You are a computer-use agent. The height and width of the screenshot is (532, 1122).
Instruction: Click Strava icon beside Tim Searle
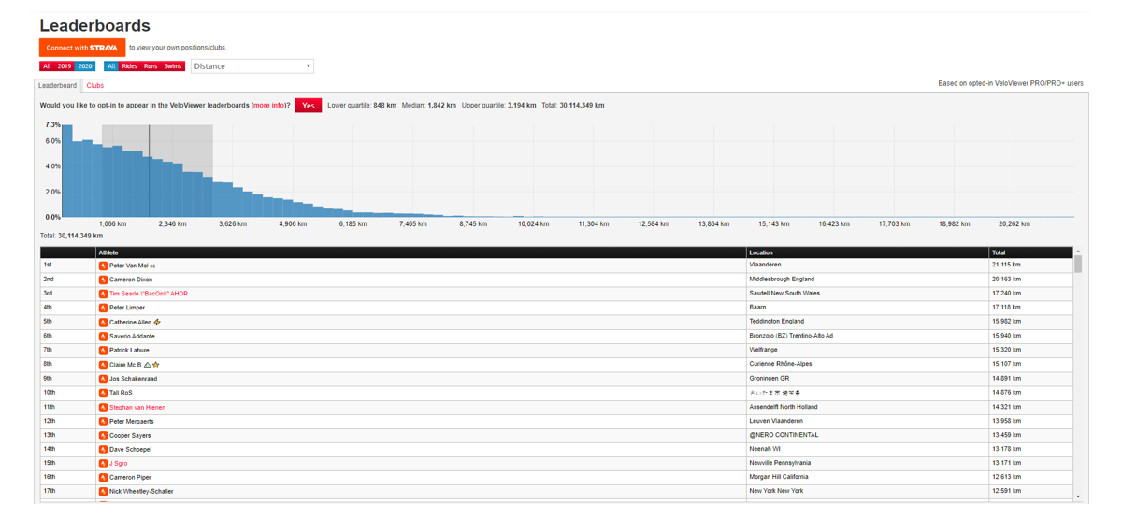tap(103, 294)
